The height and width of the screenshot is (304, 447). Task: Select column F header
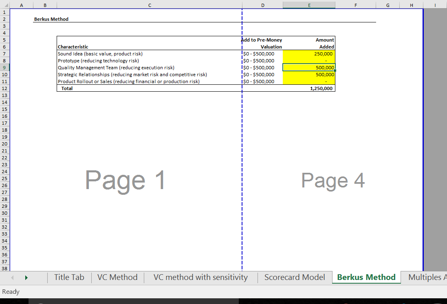click(x=355, y=5)
